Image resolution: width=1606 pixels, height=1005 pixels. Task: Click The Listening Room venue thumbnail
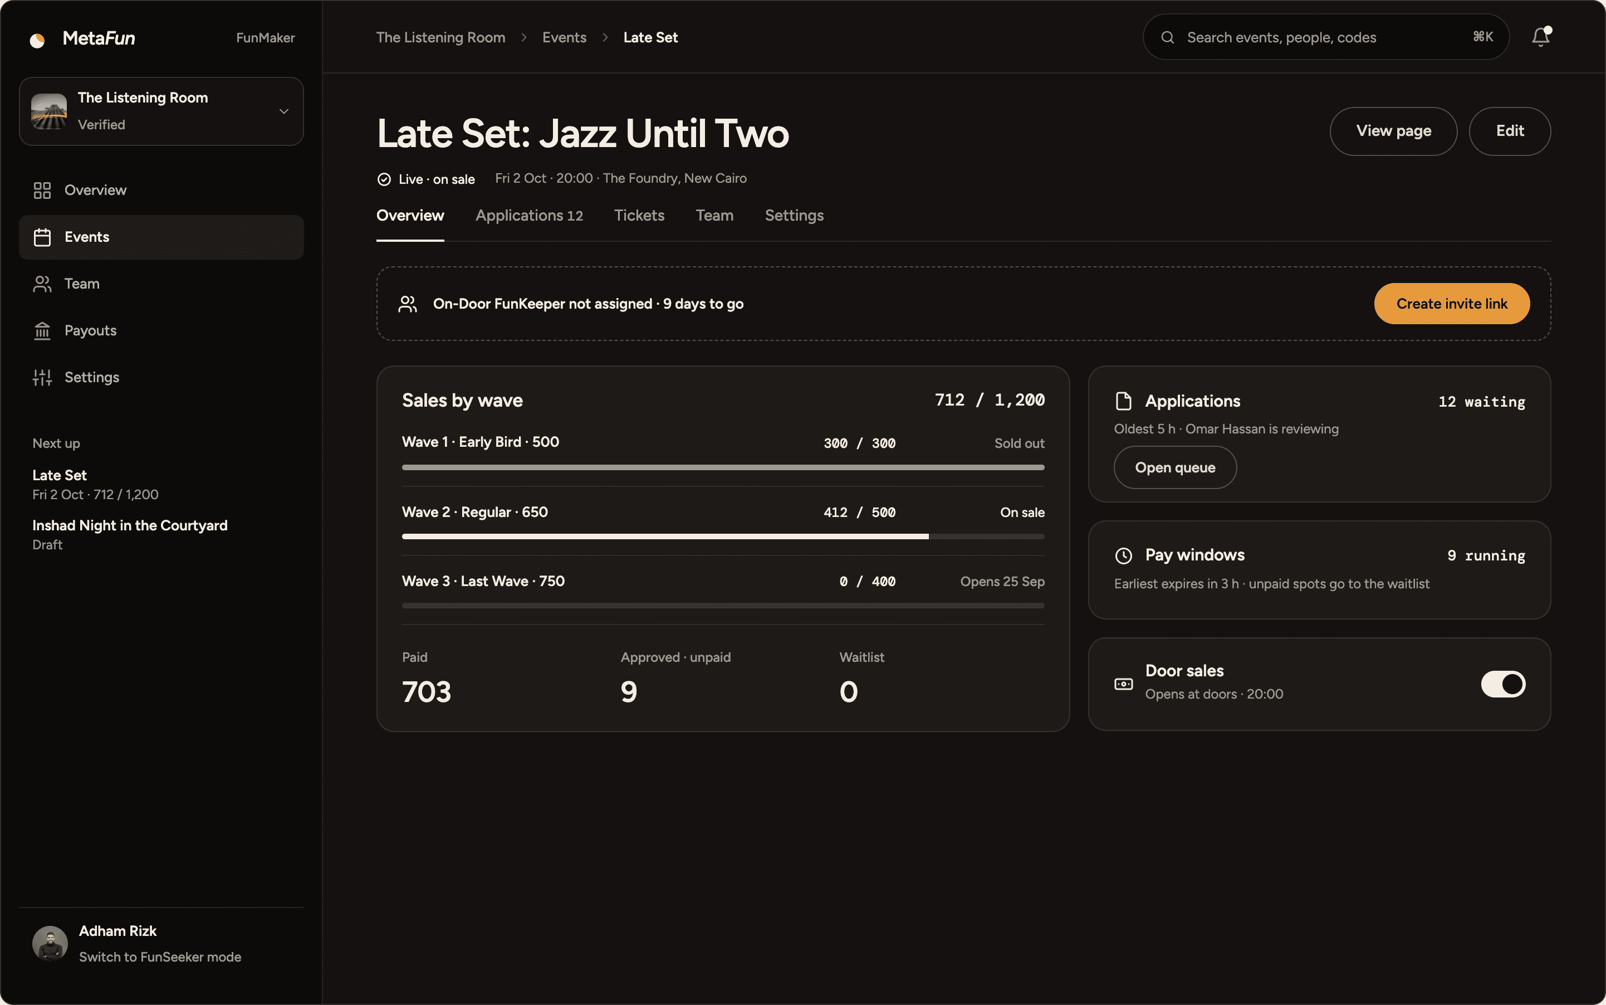pyautogui.click(x=48, y=111)
